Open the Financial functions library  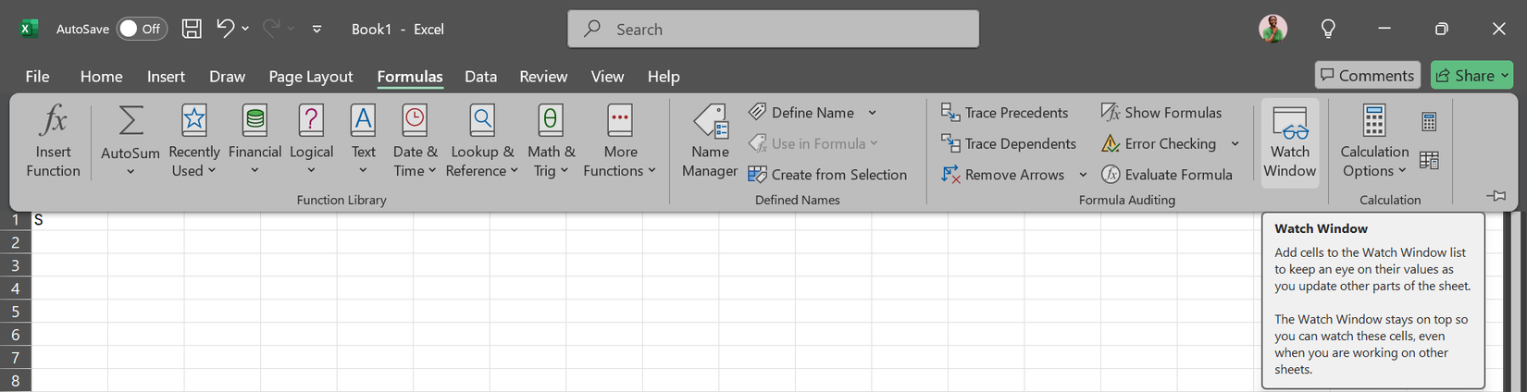point(254,141)
